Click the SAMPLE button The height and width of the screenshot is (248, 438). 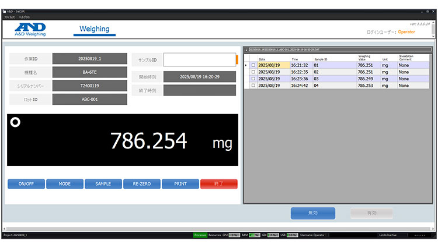pyautogui.click(x=103, y=184)
